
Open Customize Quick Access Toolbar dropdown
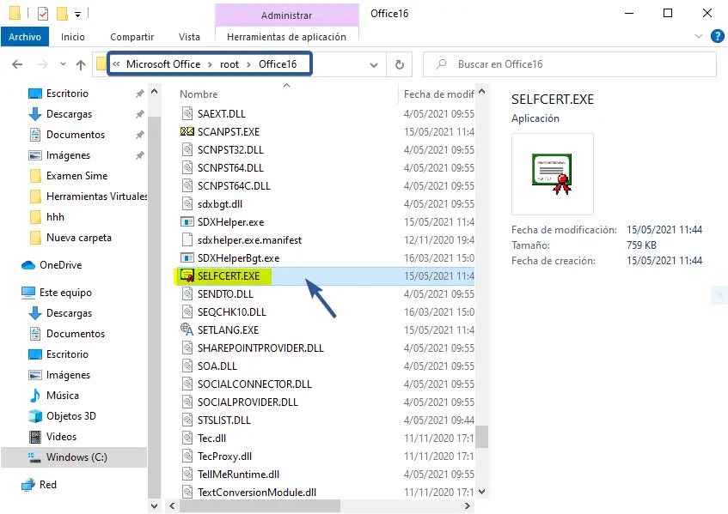78,15
